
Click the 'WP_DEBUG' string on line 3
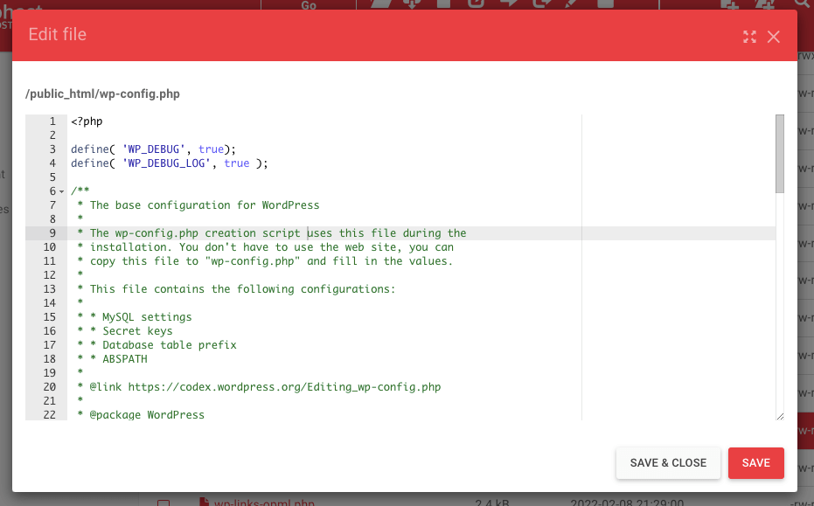click(x=154, y=149)
